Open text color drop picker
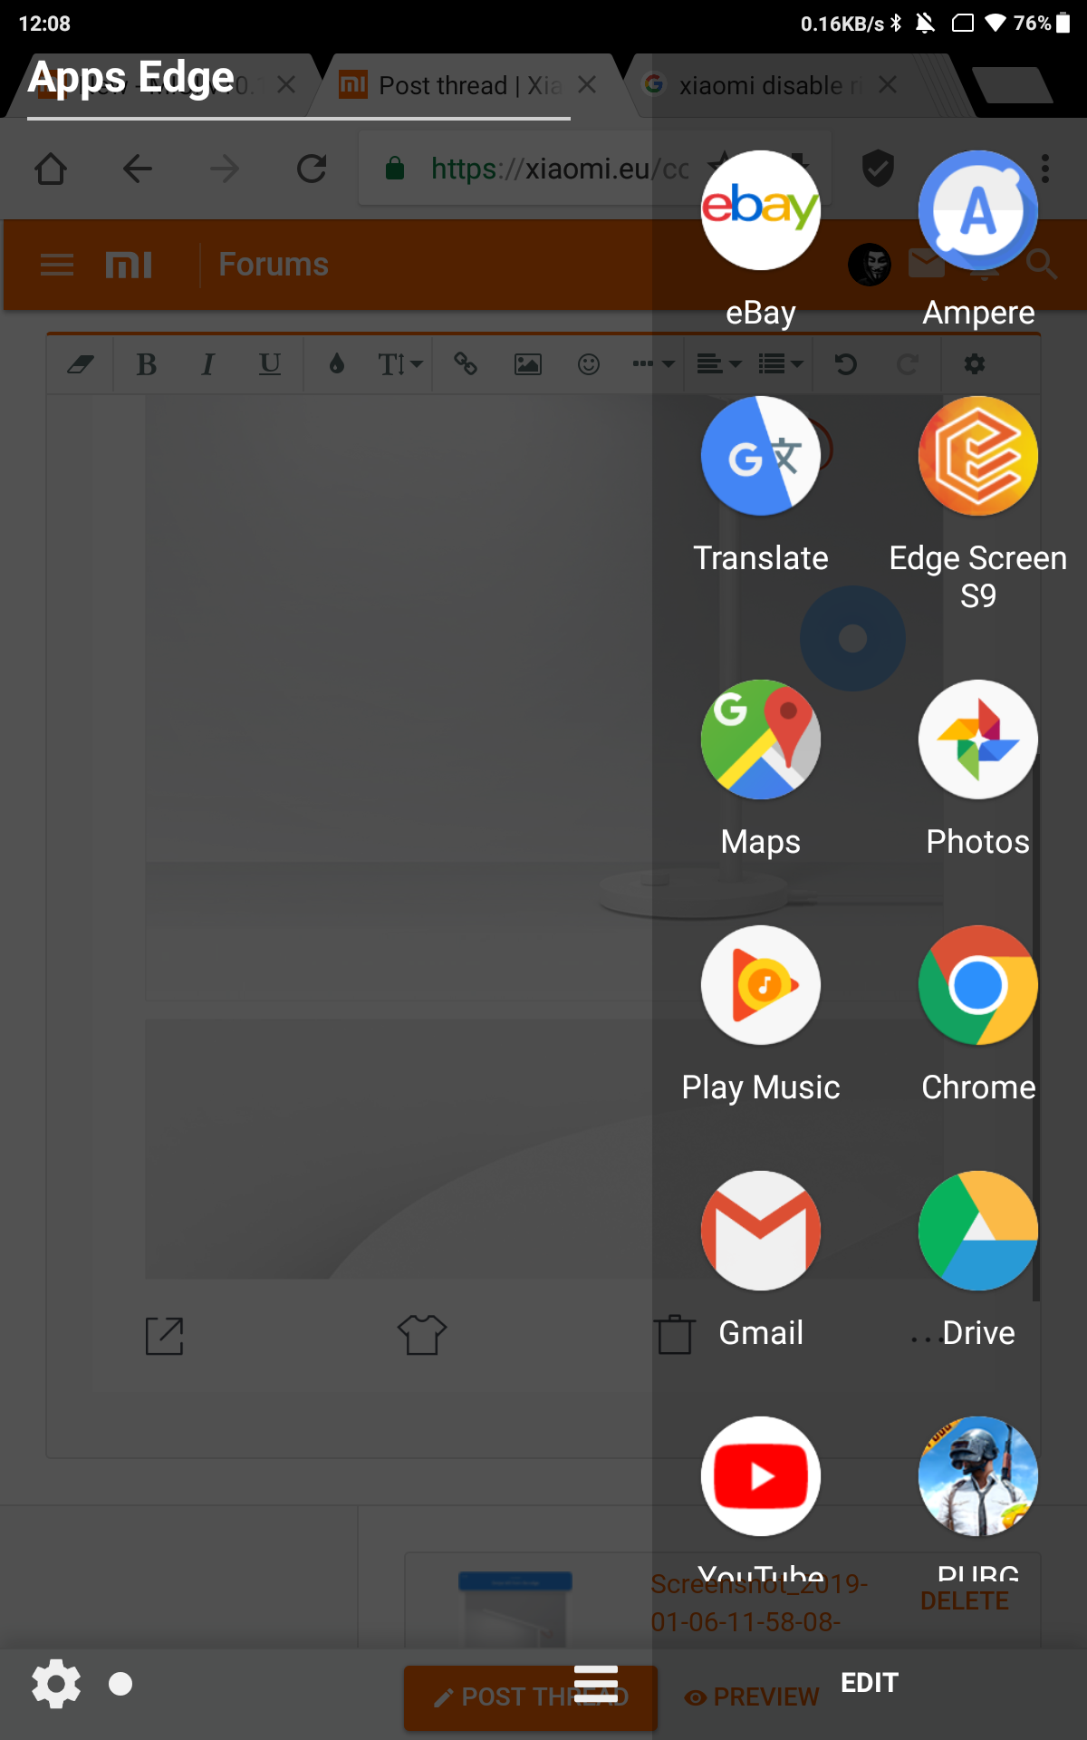This screenshot has height=1740, width=1087. [x=337, y=364]
